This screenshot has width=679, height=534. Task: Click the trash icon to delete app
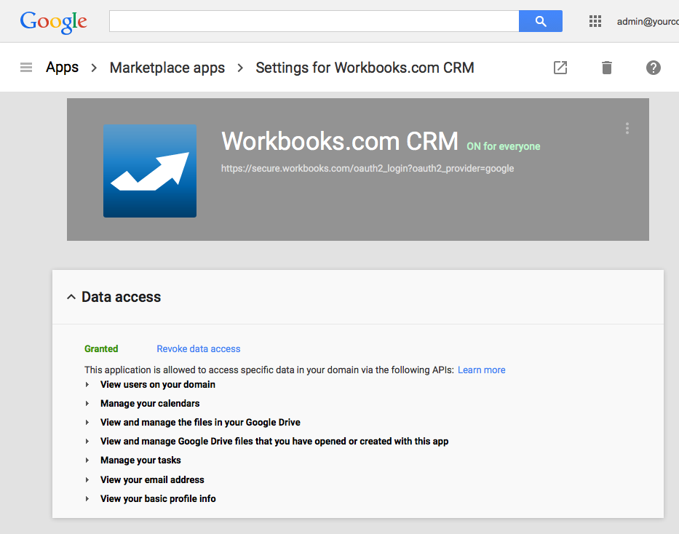607,68
